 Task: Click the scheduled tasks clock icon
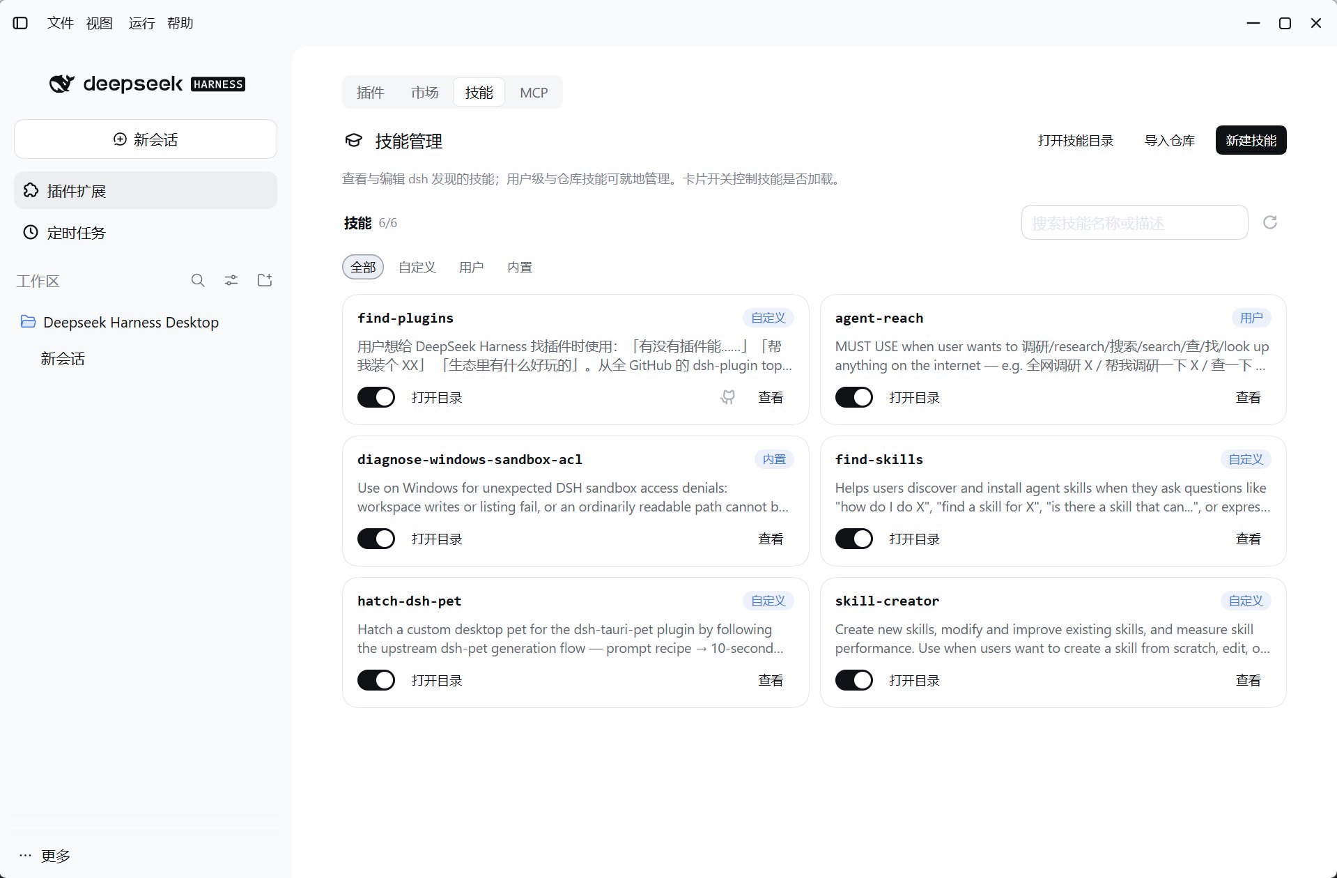click(31, 232)
